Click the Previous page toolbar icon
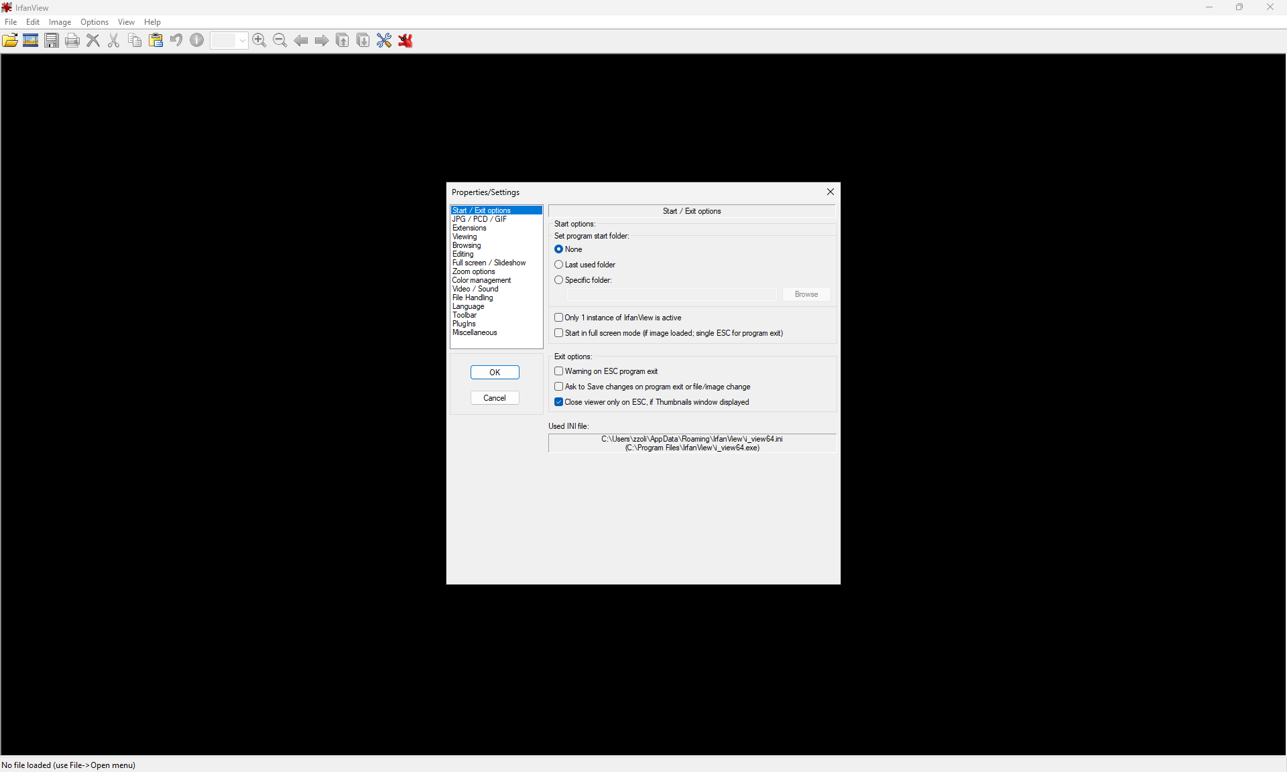This screenshot has width=1287, height=772. [343, 40]
